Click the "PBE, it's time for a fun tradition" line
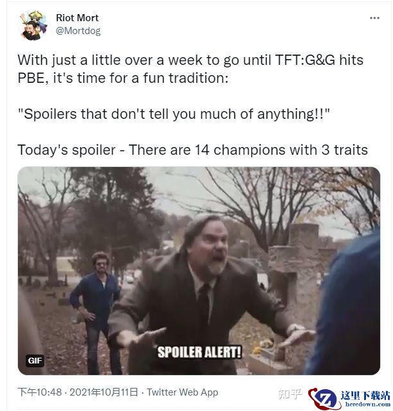This screenshot has width=393, height=411. point(123,78)
